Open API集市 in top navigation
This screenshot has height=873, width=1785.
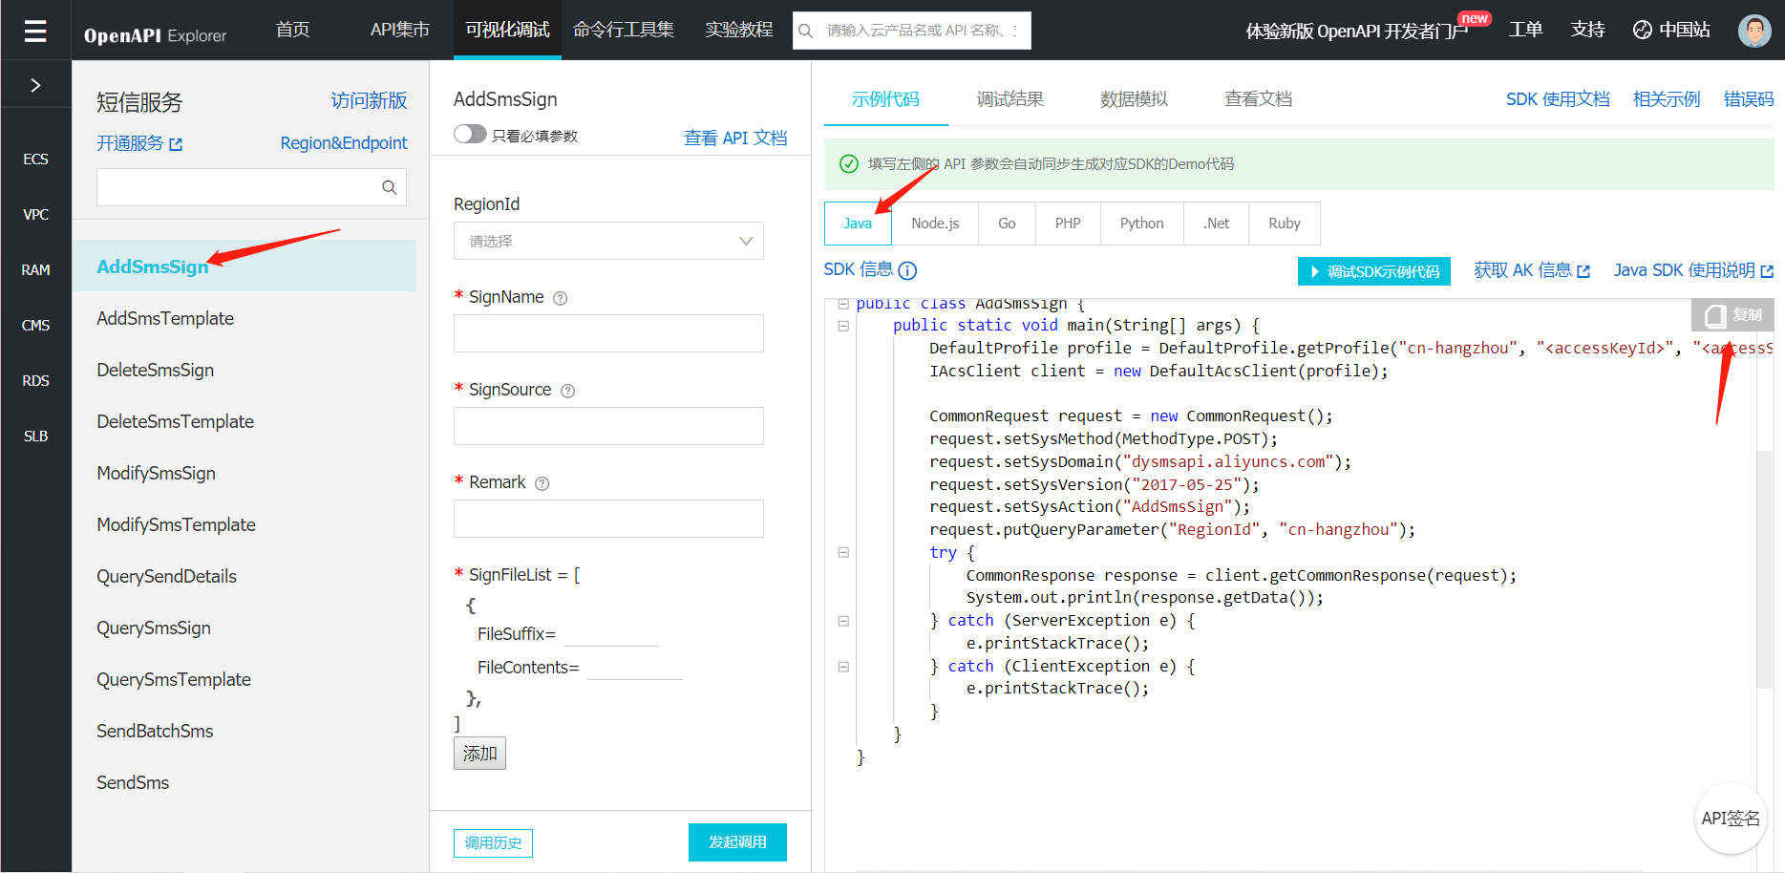click(x=399, y=30)
